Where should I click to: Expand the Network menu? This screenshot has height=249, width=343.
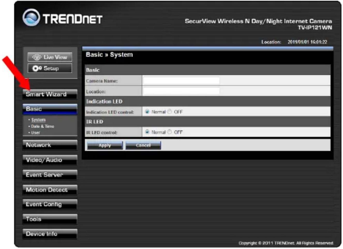[x=50, y=145]
